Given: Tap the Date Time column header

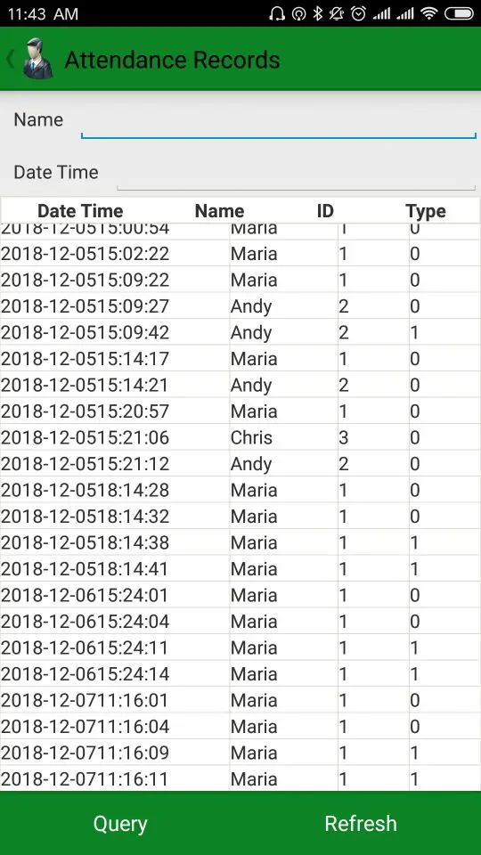Looking at the screenshot, I should 80,211.
